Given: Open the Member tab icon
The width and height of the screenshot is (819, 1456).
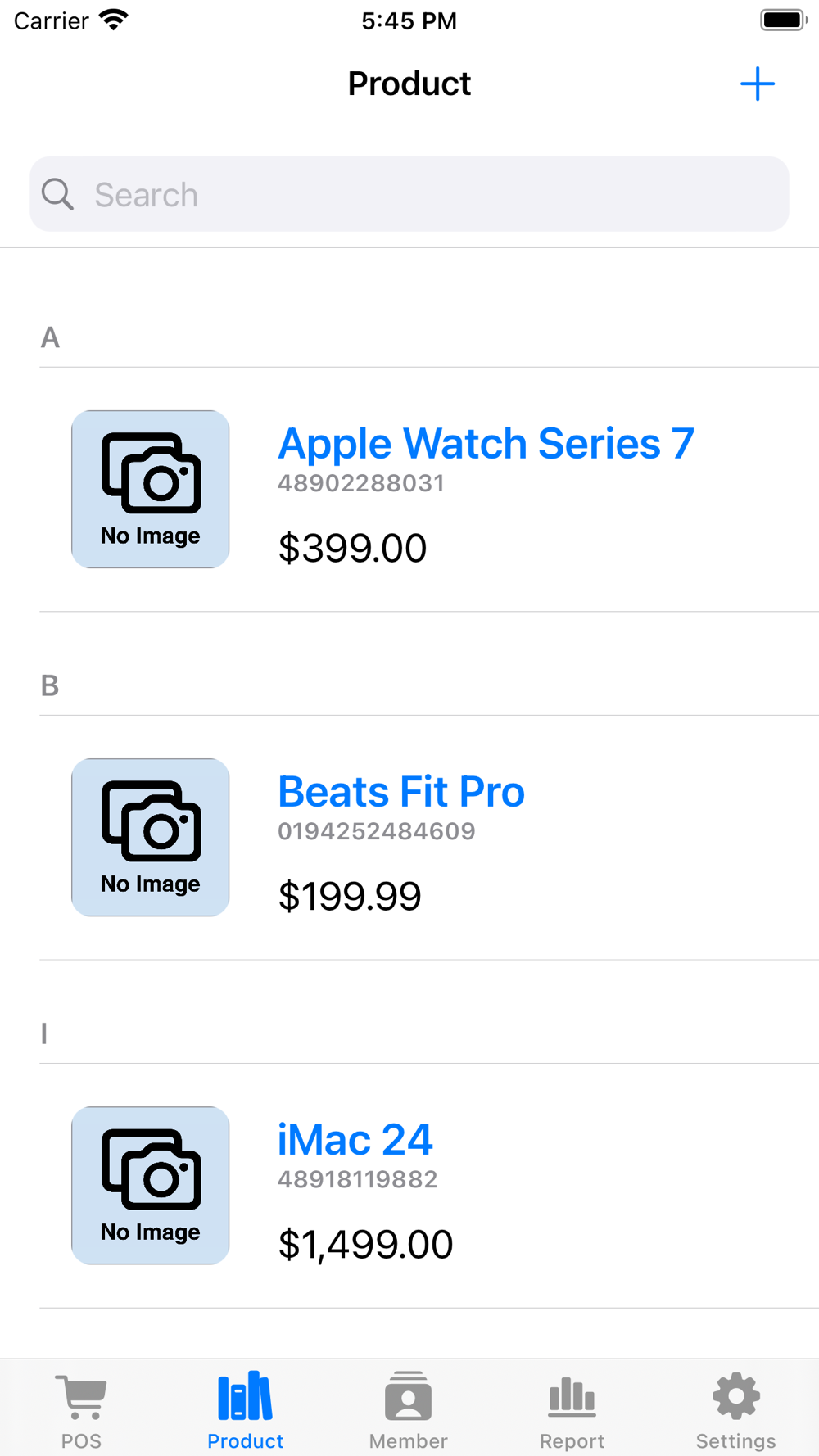Looking at the screenshot, I should point(408,1395).
